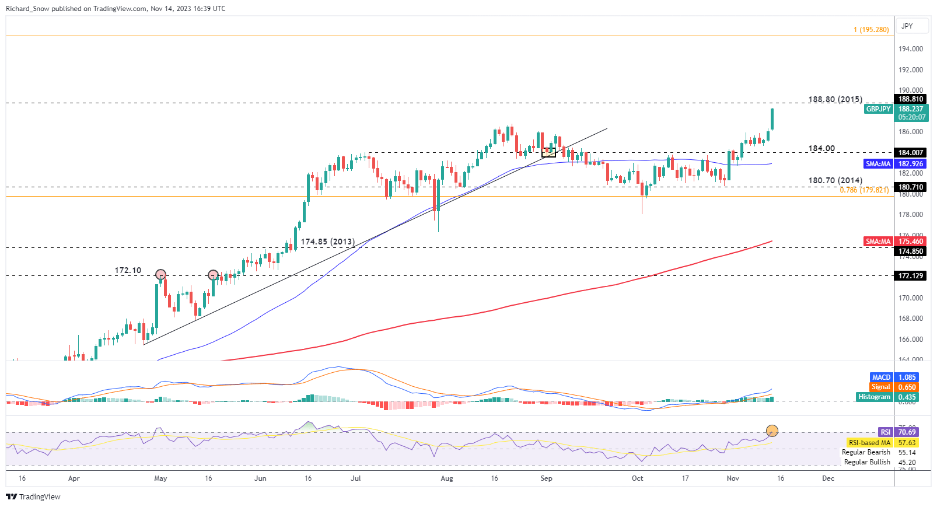Image resolution: width=937 pixels, height=507 pixels.
Task: Click the Dec label on time axis
Action: (828, 478)
